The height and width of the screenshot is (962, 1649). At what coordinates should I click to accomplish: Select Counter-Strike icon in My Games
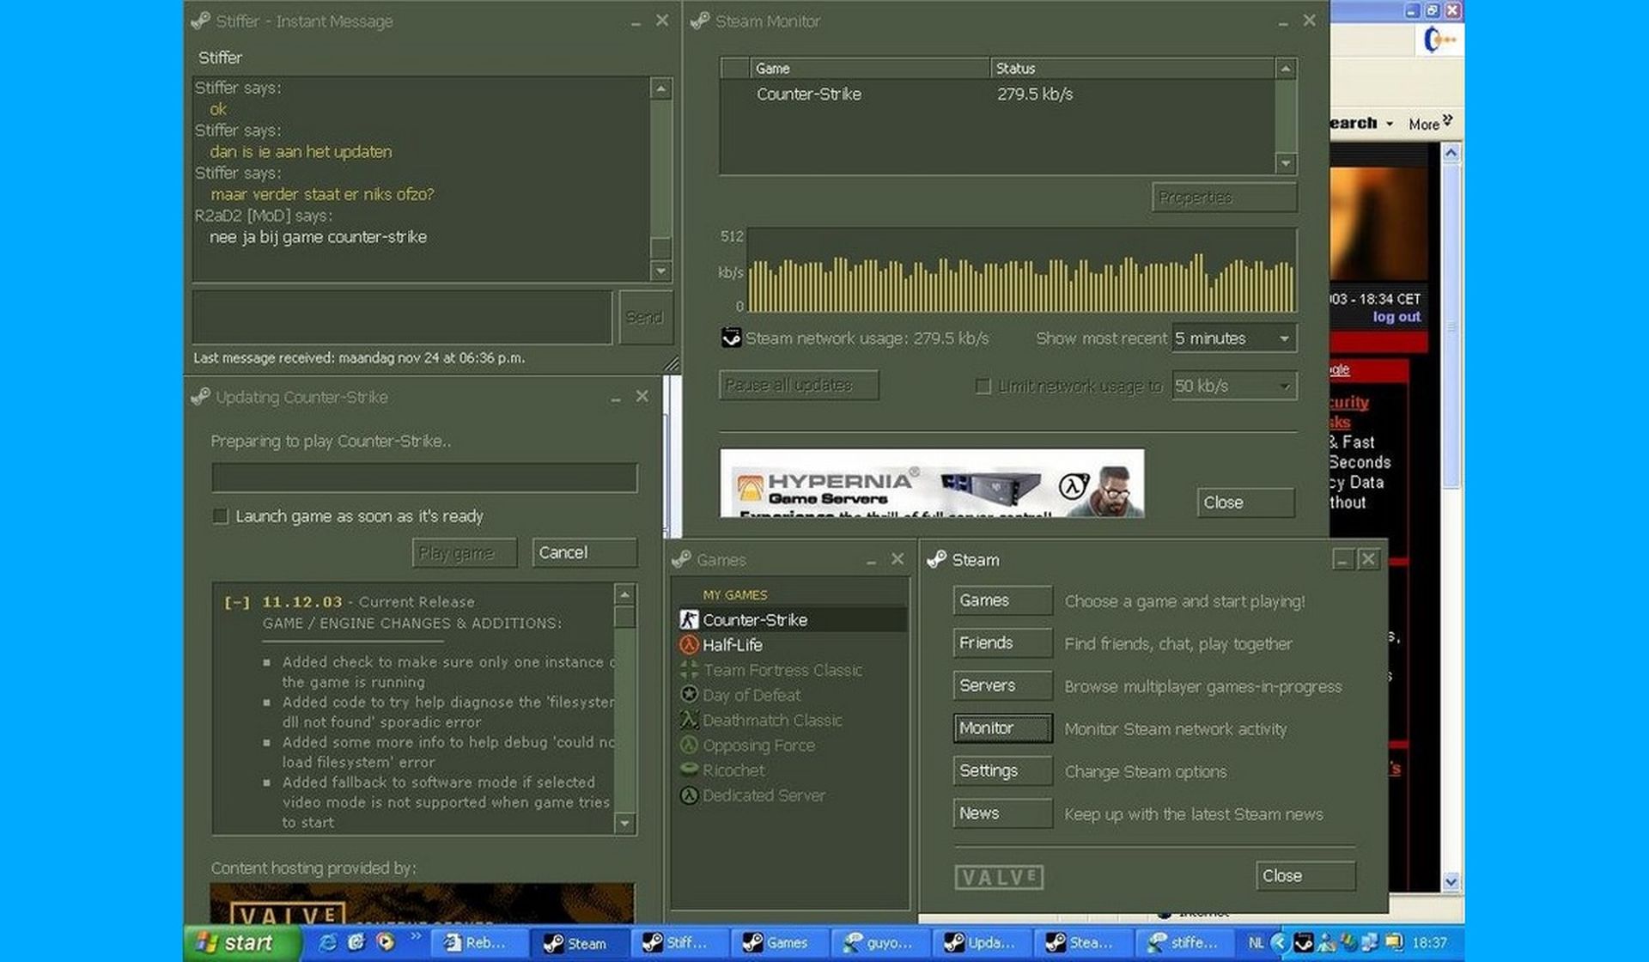[689, 619]
